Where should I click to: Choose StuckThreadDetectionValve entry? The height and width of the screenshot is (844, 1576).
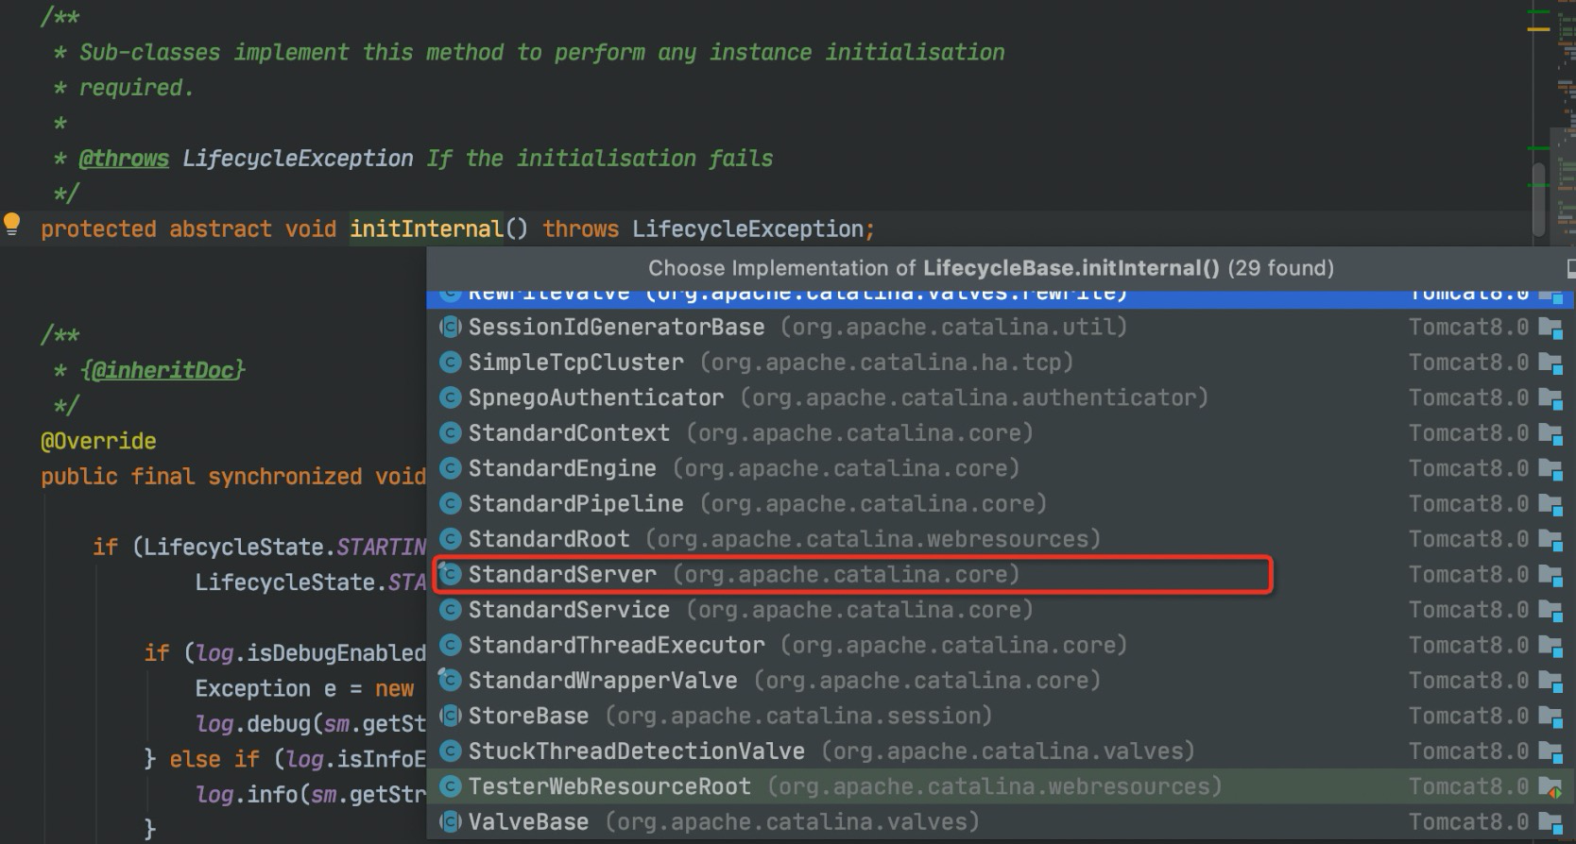click(1002, 751)
